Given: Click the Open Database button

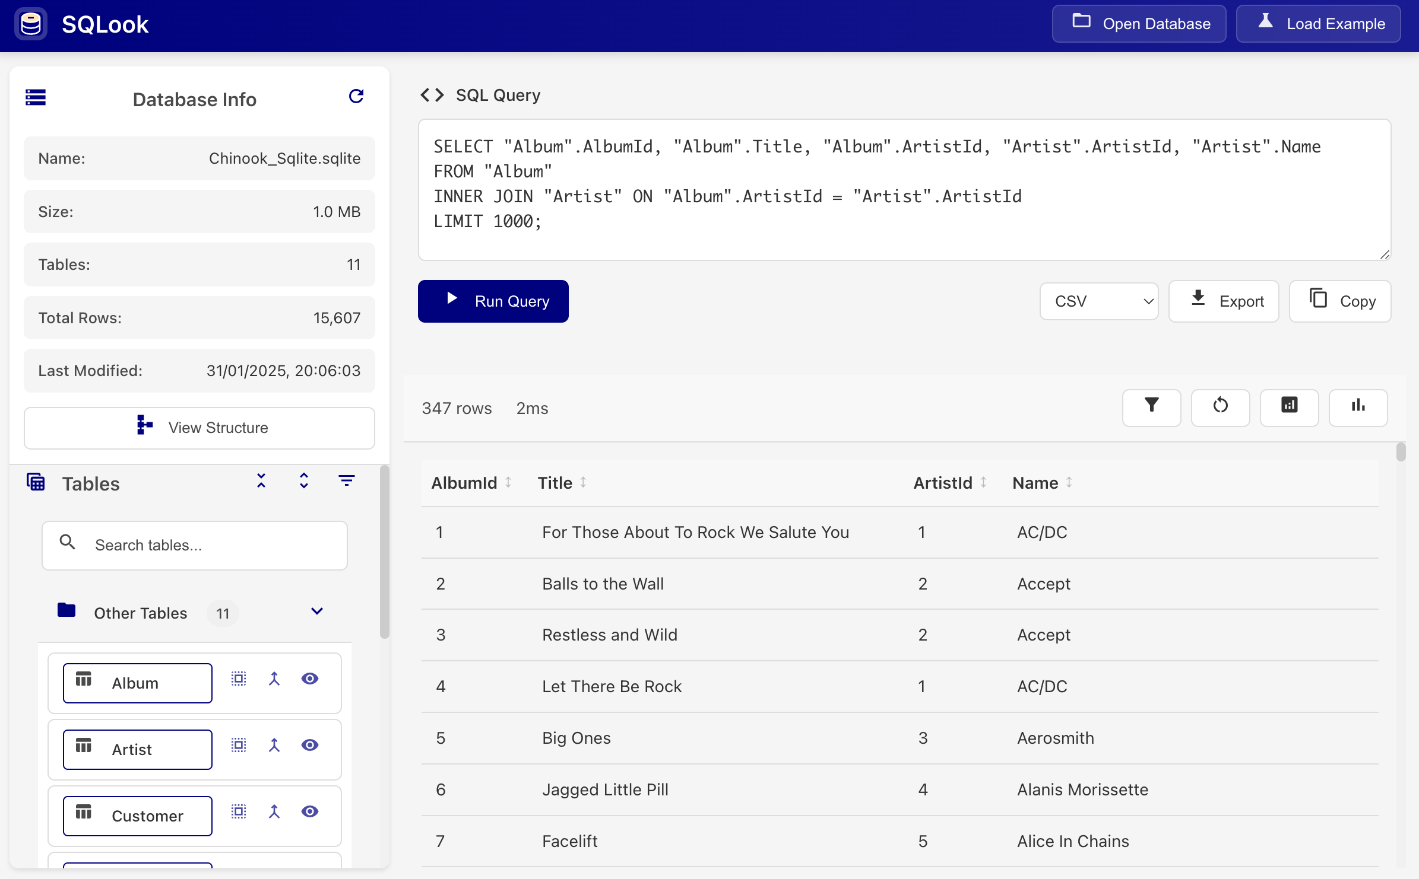Looking at the screenshot, I should click(x=1139, y=24).
